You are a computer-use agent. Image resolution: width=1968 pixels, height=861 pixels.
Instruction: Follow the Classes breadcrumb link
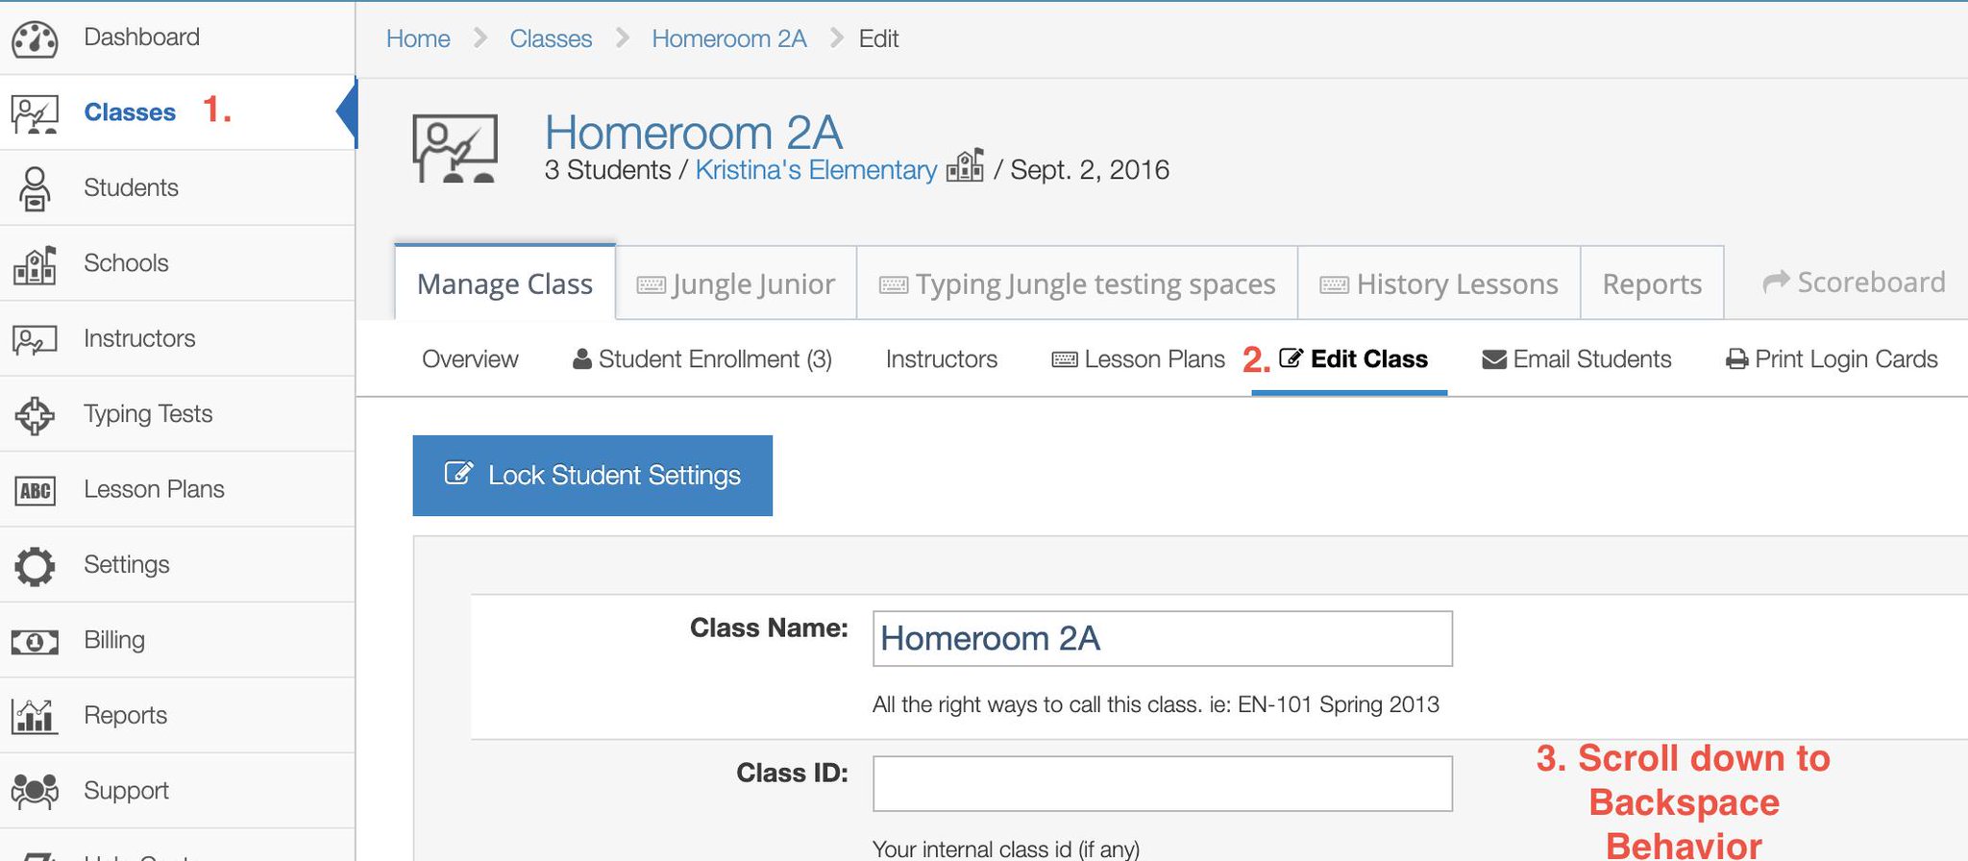point(551,38)
